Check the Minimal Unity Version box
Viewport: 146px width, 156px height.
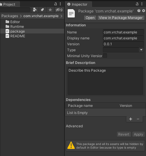tap(105, 56)
